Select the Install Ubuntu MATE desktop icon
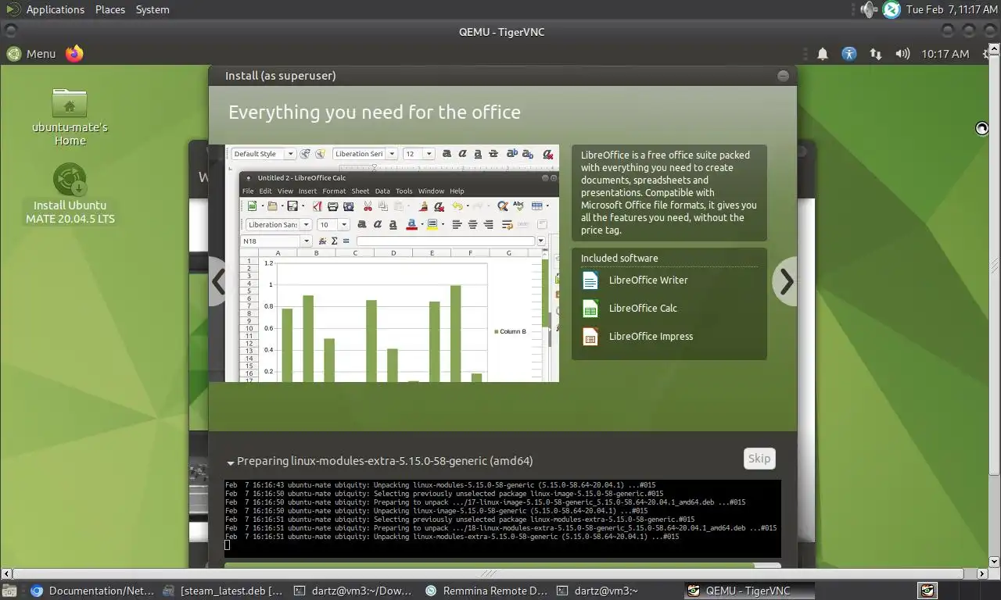 tap(70, 194)
